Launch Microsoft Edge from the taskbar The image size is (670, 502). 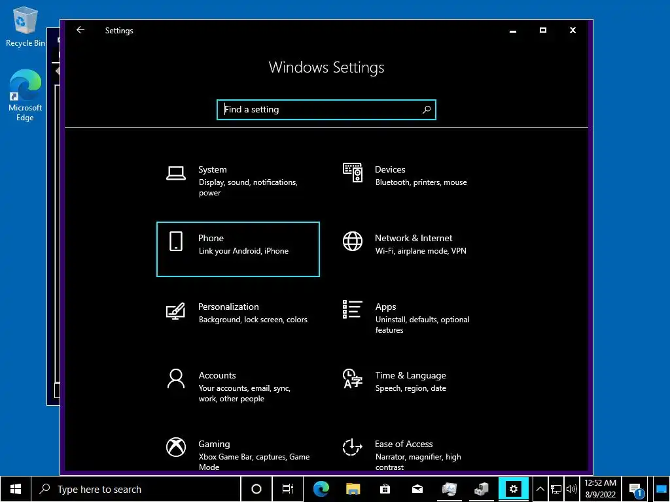pos(321,489)
